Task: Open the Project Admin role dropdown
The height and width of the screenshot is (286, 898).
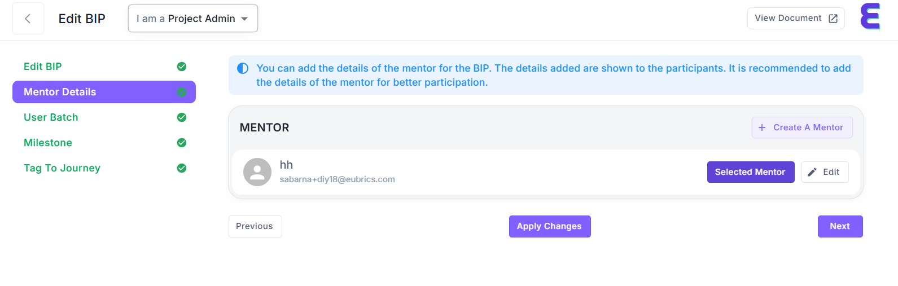Action: point(193,19)
